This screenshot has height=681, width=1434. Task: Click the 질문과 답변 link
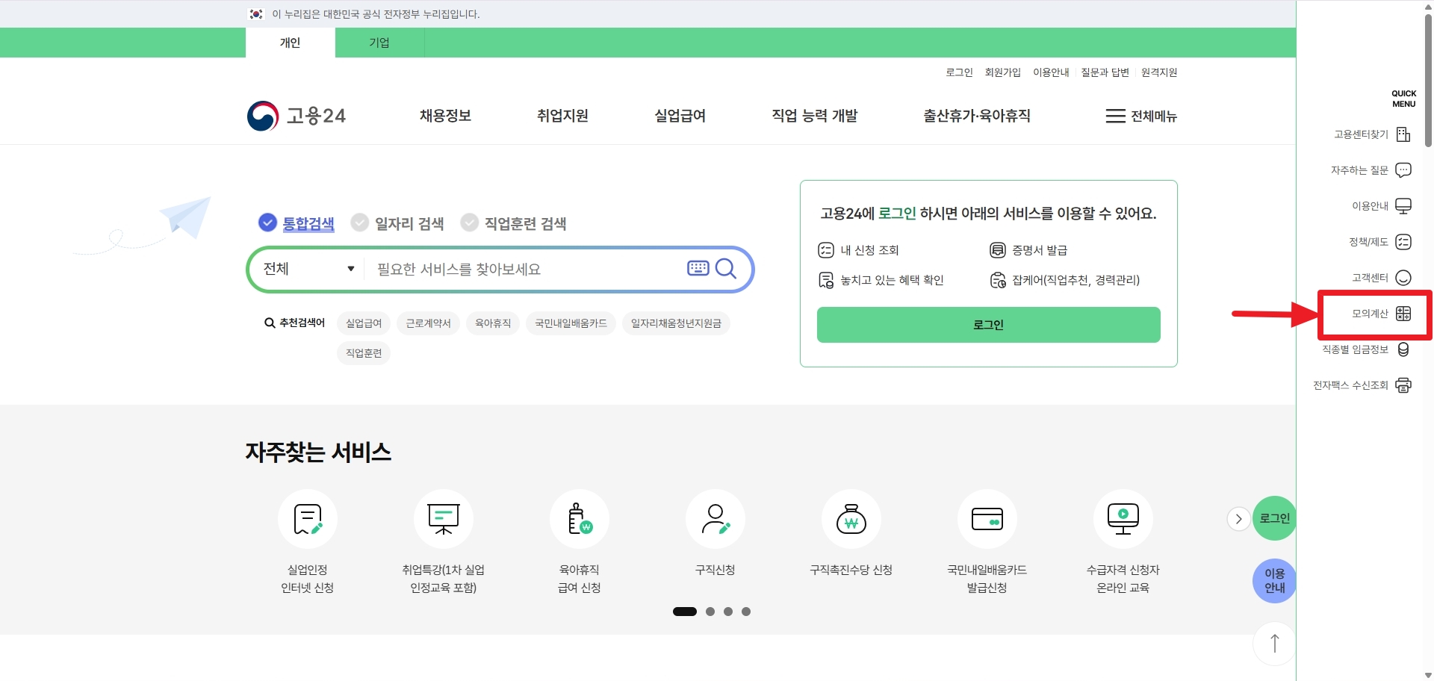(1105, 72)
